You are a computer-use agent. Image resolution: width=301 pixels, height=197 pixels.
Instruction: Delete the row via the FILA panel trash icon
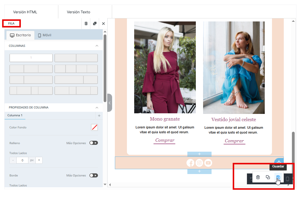pyautogui.click(x=86, y=24)
